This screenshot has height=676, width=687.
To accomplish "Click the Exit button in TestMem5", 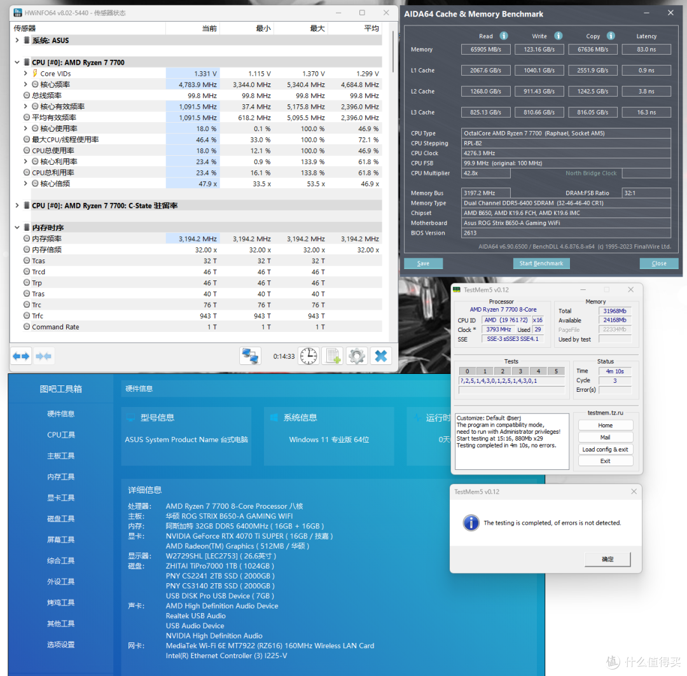I will (x=606, y=461).
